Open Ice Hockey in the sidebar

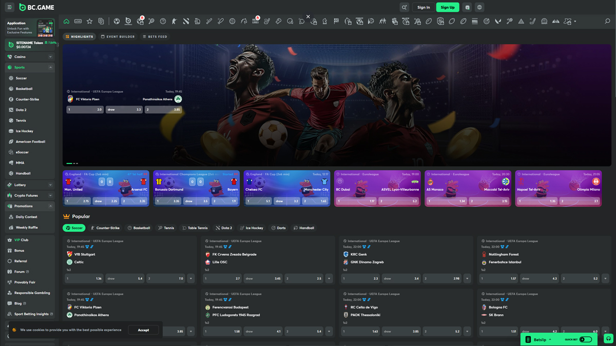coord(24,131)
